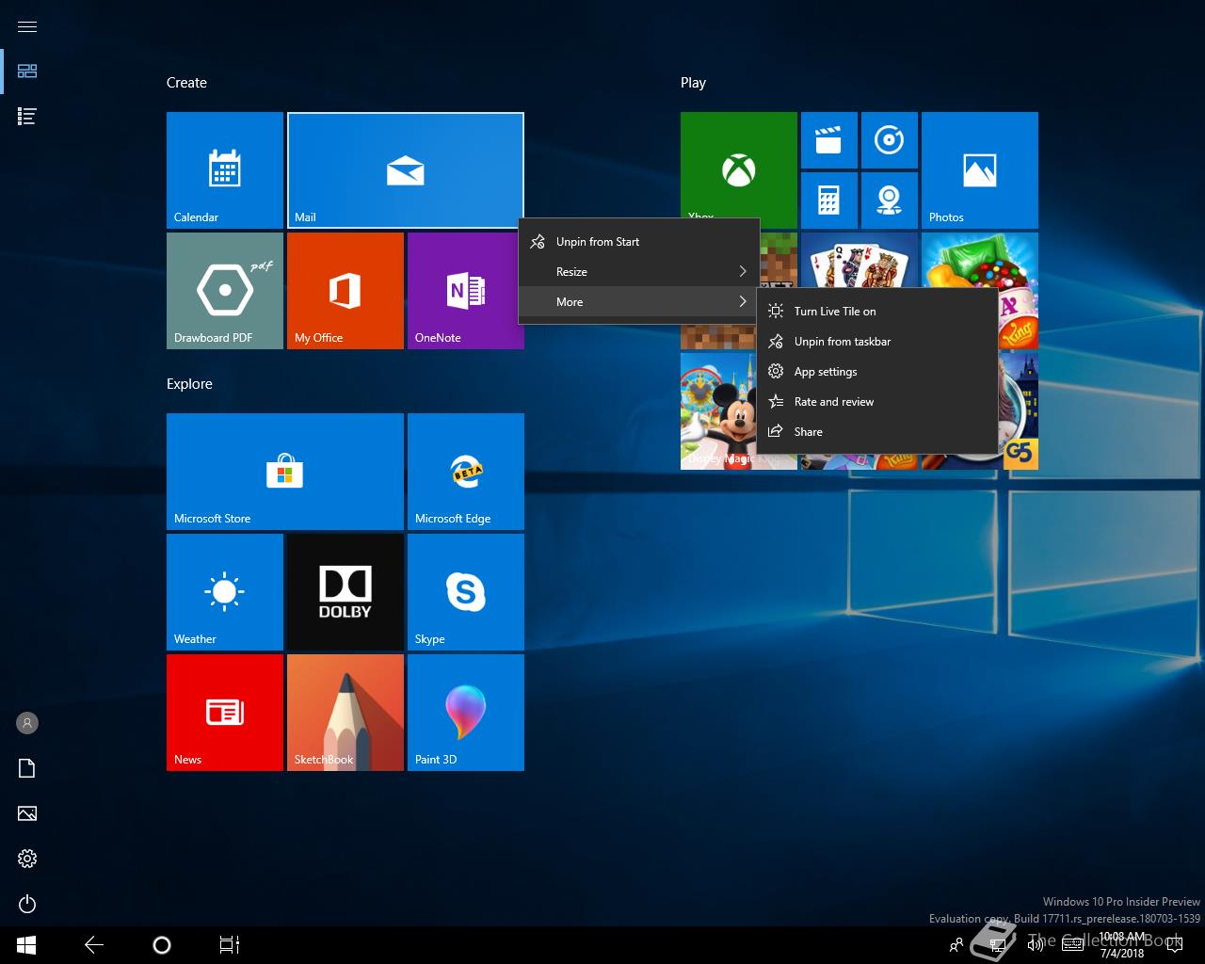Select Rate and review
Image resolution: width=1205 pixels, height=964 pixels.
click(x=877, y=402)
